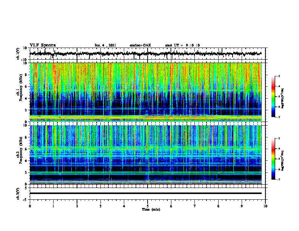The width and height of the screenshot is (299, 231).
Task: Click time axis tick label "7"
Action: pos(195,206)
